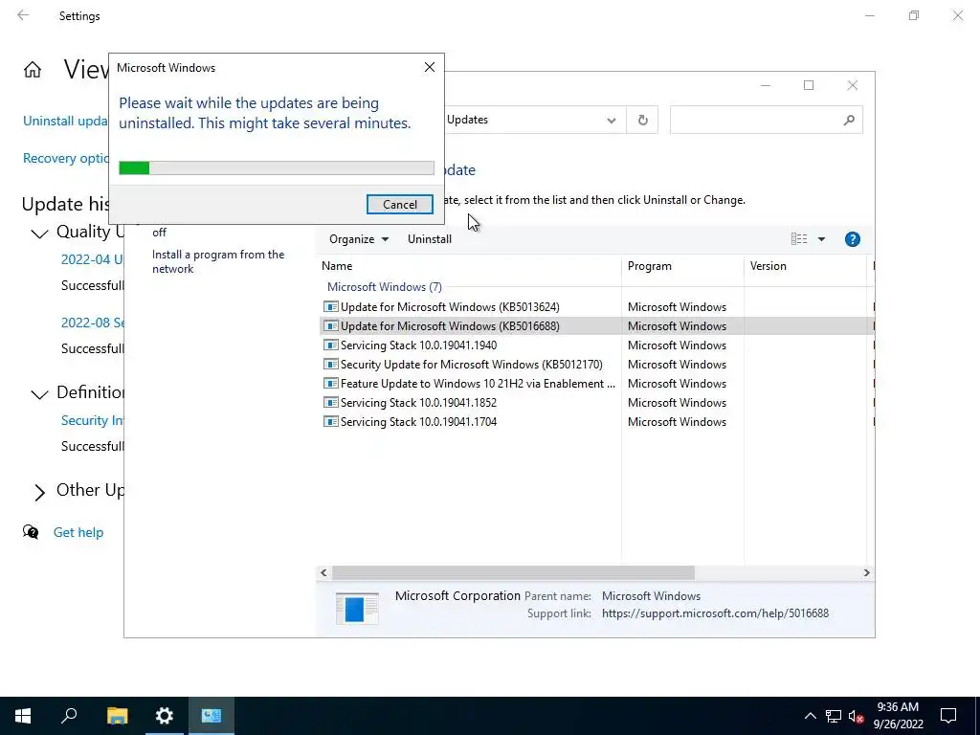Select Security Update (KB5012170) entry
980x735 pixels.
click(x=471, y=365)
